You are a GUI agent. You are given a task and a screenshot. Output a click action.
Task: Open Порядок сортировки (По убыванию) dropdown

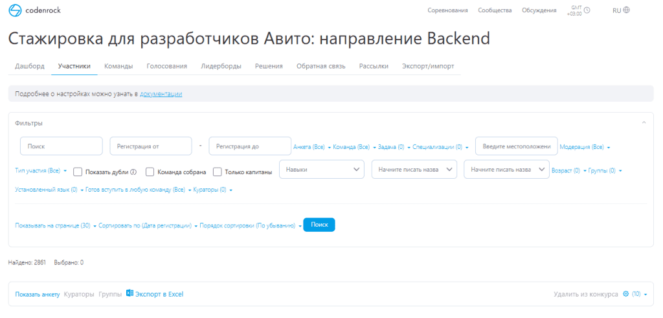(x=251, y=226)
